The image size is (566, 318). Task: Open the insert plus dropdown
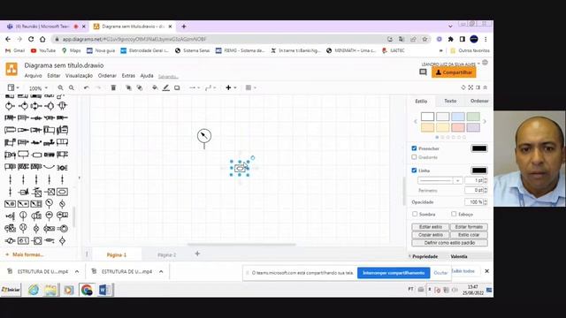point(231,87)
